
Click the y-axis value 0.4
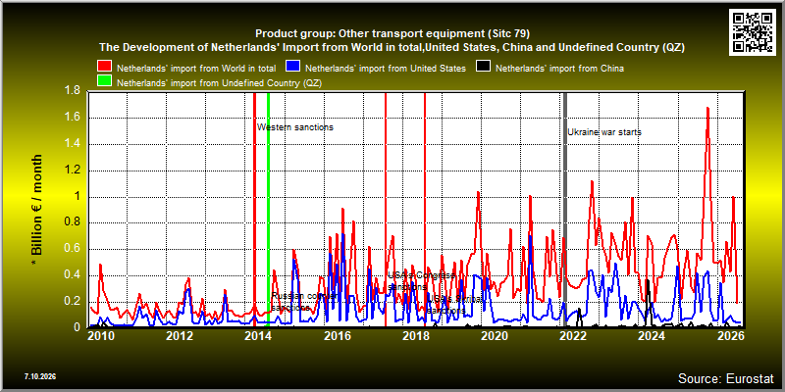point(74,275)
